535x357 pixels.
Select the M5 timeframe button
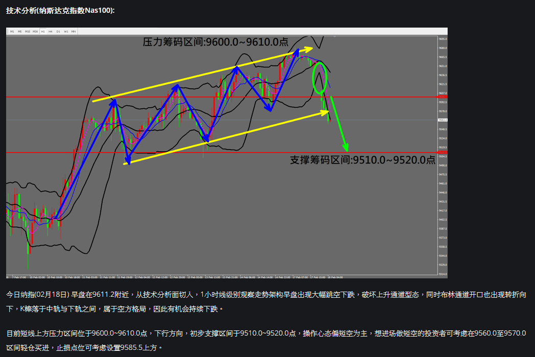pos(20,31)
